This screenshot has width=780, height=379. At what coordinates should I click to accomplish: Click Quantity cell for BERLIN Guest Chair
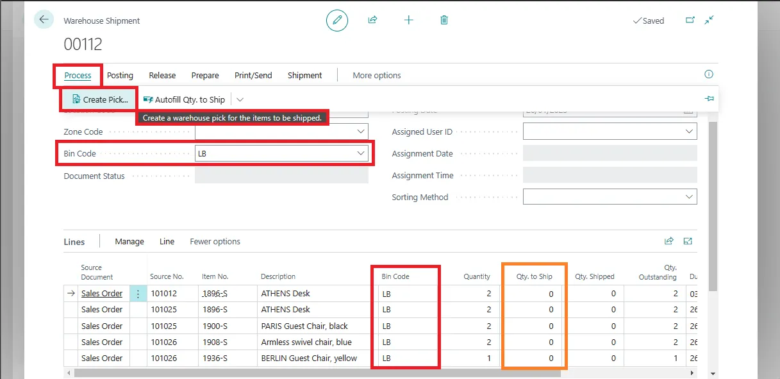coord(470,358)
